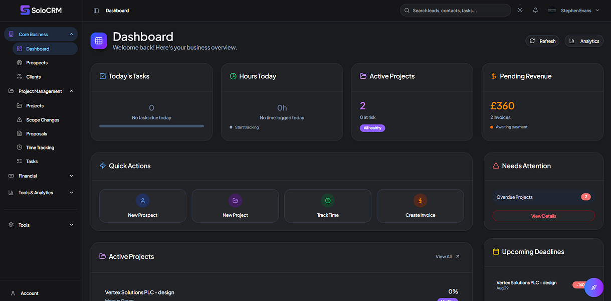Click the Refresh button
Viewport: 611px width, 301px height.
tap(543, 41)
